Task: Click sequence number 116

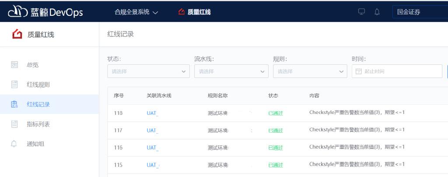Action: (118, 148)
